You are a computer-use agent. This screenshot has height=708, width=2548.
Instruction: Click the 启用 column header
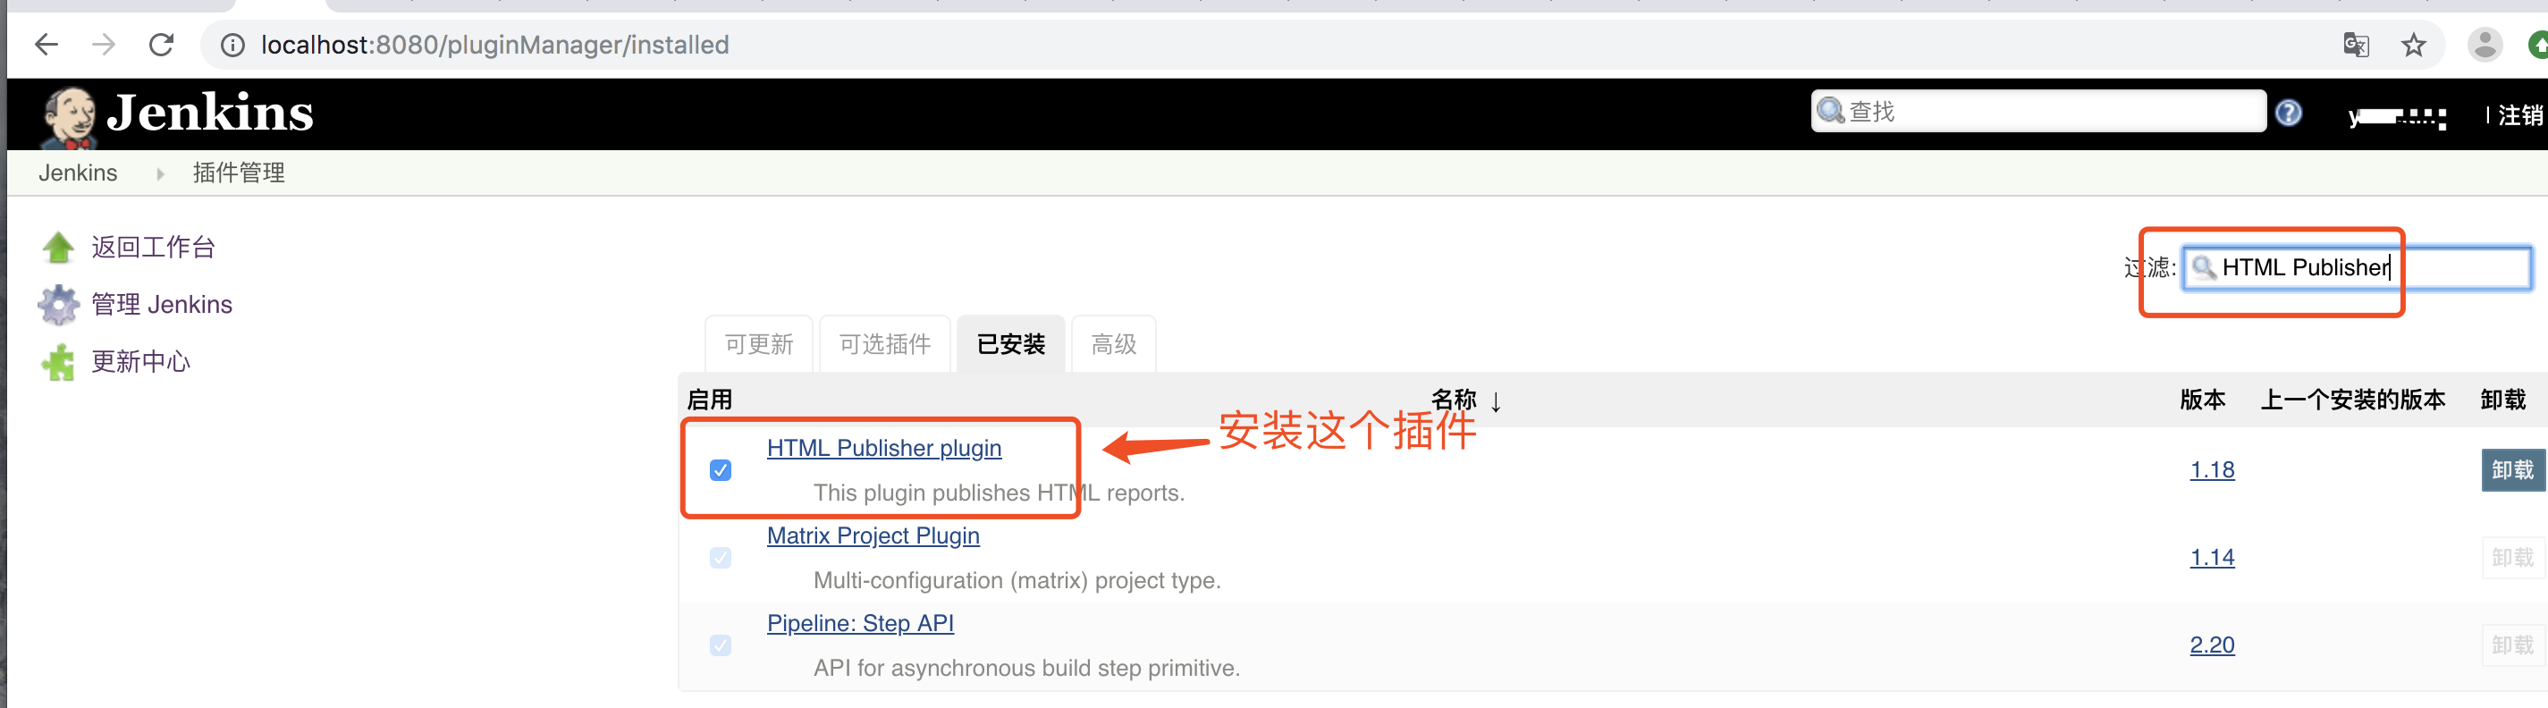coord(709,400)
